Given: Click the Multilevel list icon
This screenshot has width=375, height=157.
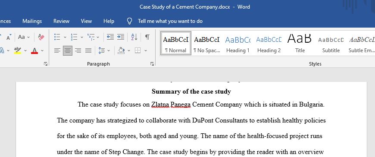Looking at the screenshot, I should (x=91, y=37).
